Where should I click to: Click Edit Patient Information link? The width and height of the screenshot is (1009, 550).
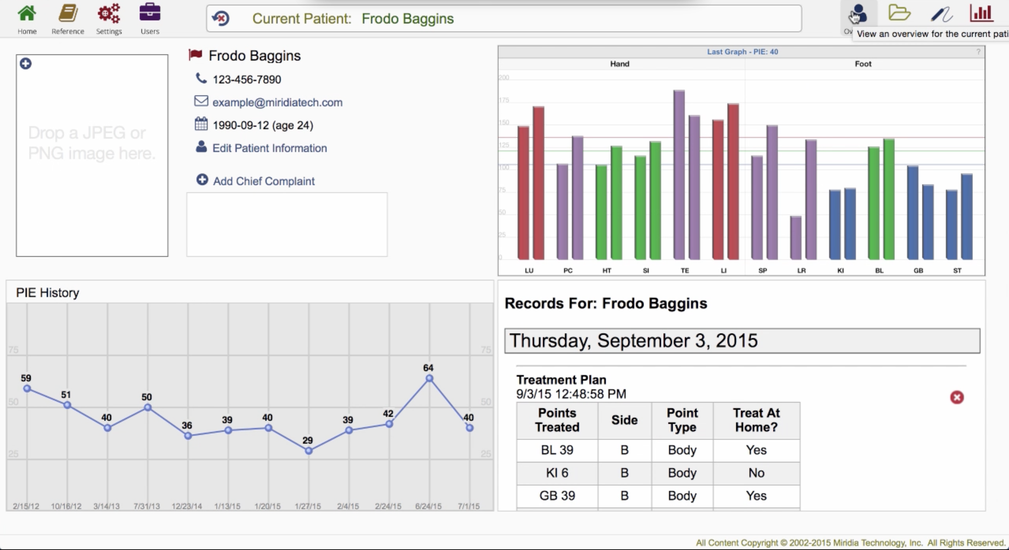(270, 148)
